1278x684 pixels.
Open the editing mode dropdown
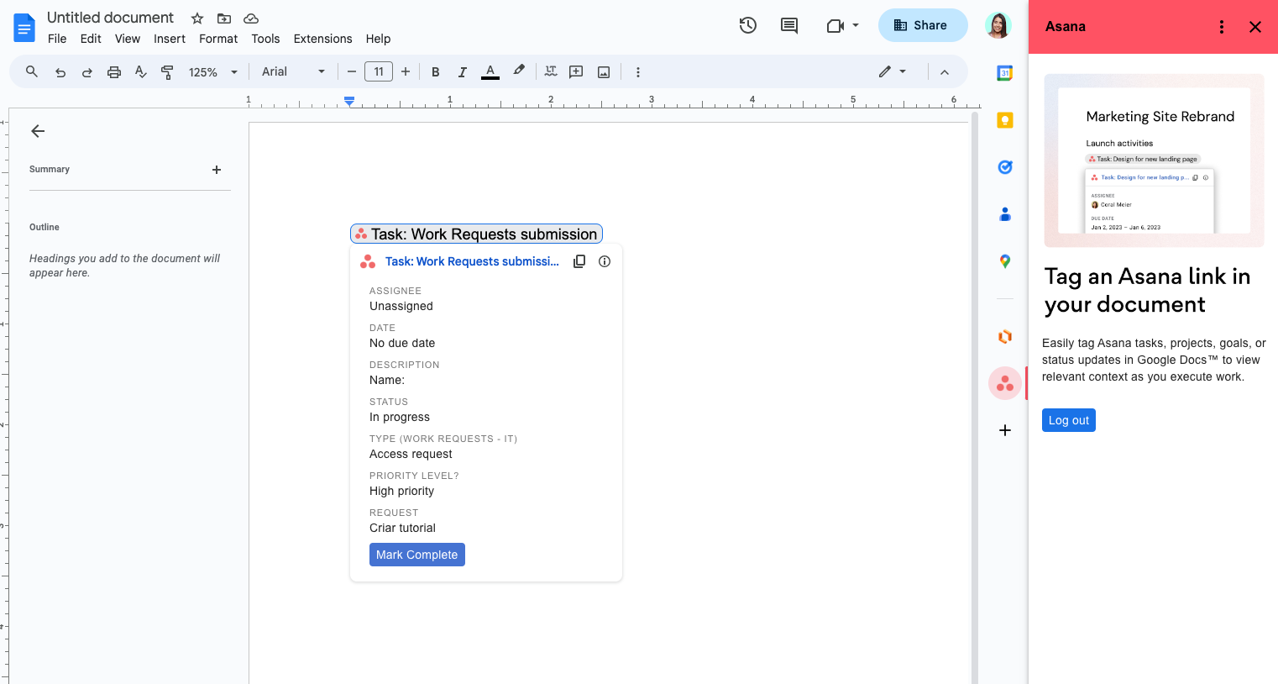click(x=893, y=72)
